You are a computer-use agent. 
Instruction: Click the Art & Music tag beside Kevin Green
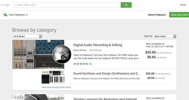pos(95,50)
